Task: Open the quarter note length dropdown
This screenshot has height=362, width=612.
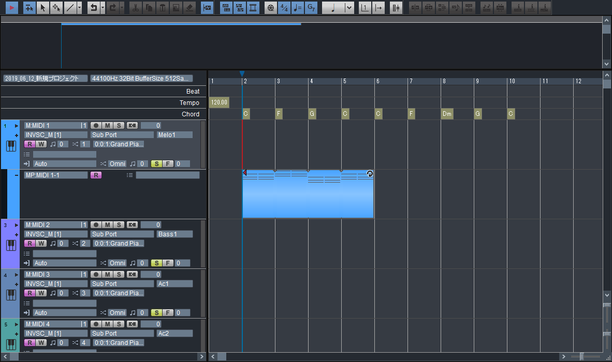Action: point(349,8)
